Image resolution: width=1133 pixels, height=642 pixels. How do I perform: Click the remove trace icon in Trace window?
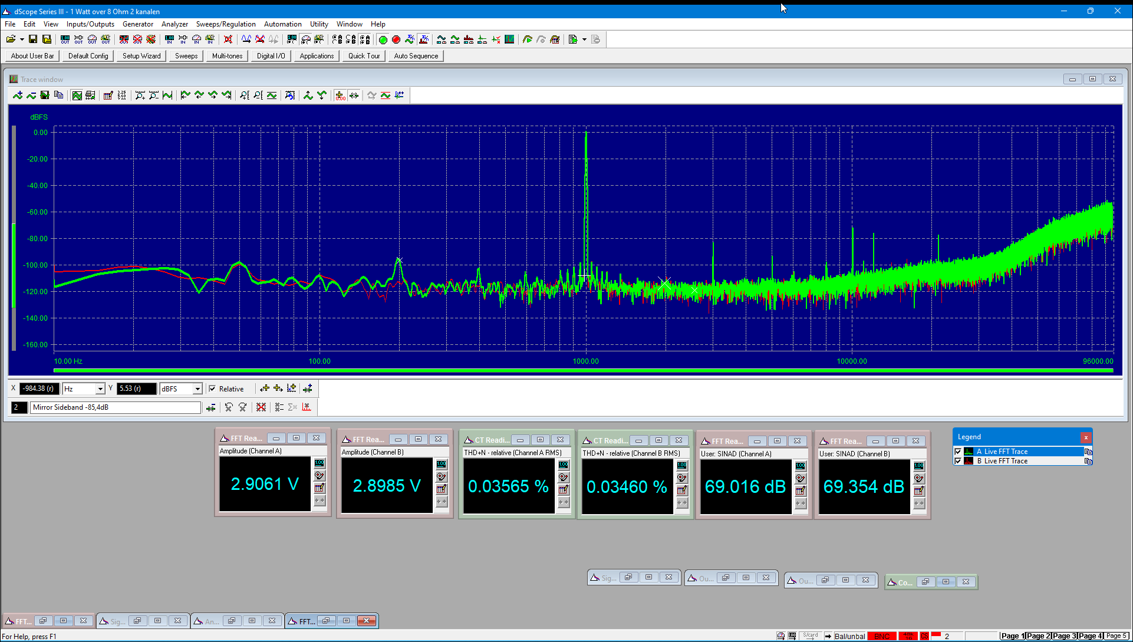point(31,96)
